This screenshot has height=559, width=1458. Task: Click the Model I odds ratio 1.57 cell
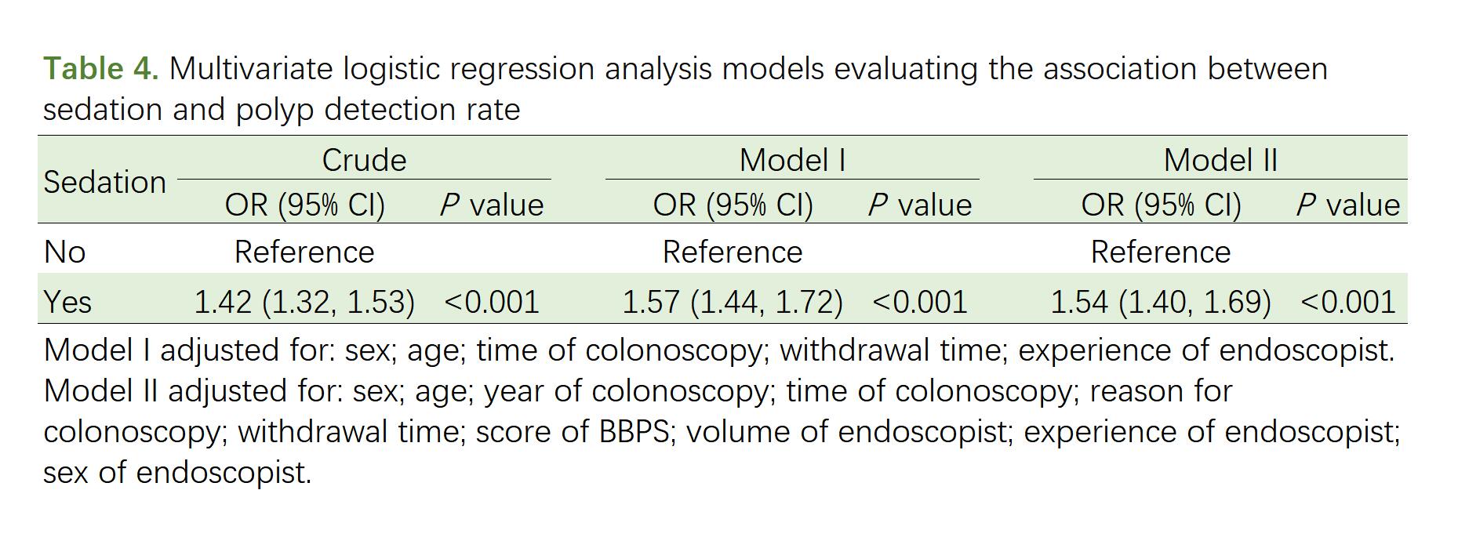[732, 302]
